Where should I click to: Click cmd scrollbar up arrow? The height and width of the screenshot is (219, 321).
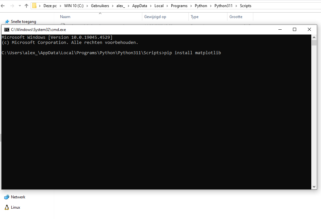pos(314,37)
